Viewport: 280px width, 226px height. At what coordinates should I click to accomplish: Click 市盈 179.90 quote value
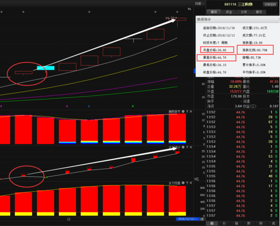pos(236,97)
